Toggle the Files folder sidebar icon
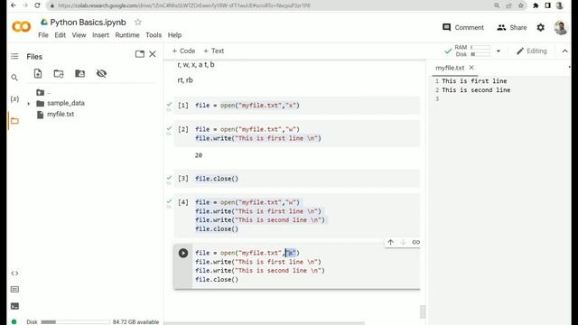This screenshot has width=578, height=325. pos(14,121)
